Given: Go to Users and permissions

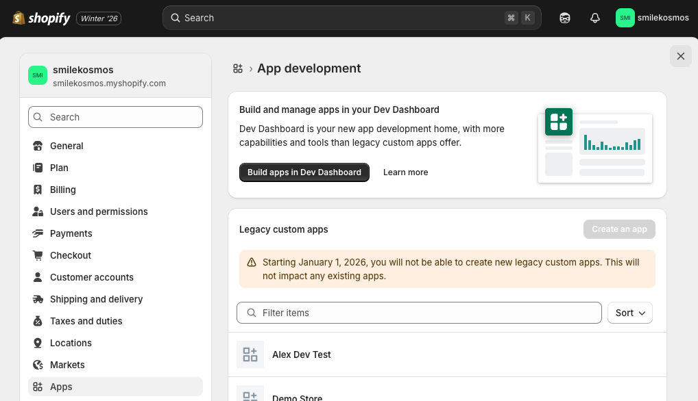Looking at the screenshot, I should point(99,211).
